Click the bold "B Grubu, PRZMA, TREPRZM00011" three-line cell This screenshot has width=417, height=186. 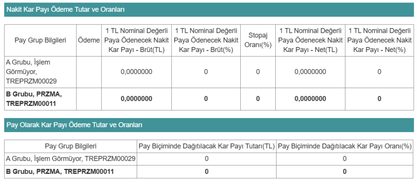35,99
